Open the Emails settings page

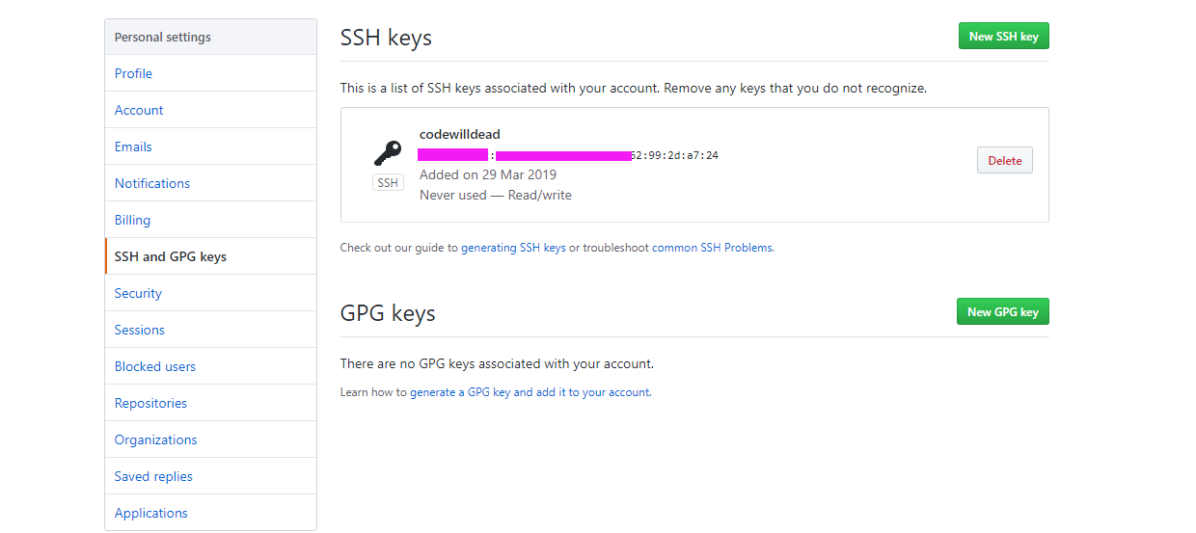(x=133, y=147)
